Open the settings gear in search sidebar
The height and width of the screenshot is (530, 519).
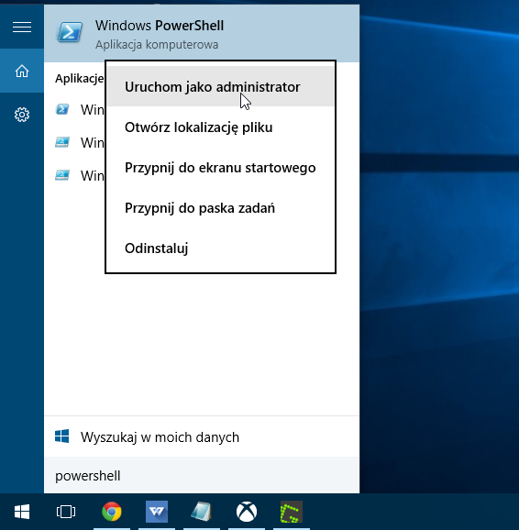click(22, 115)
